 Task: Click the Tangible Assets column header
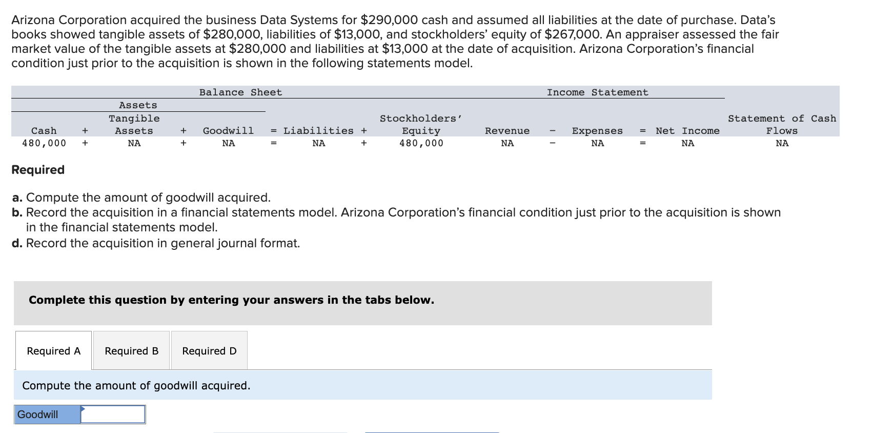point(134,125)
